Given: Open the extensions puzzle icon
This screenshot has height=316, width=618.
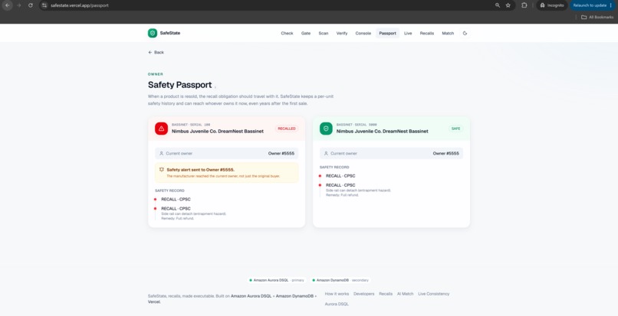Looking at the screenshot, I should 524,5.
